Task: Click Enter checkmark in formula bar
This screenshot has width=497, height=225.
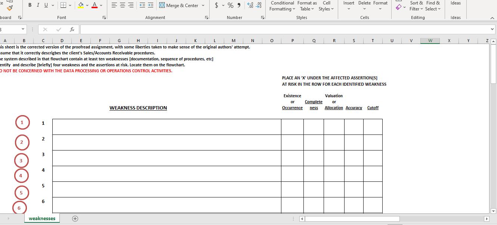Action: click(59, 29)
